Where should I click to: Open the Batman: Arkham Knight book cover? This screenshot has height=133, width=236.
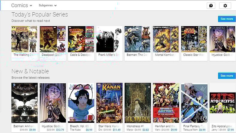point(25,103)
